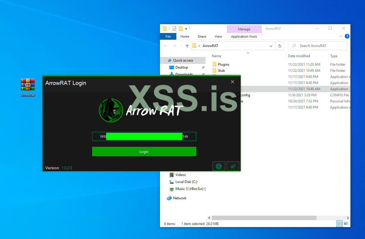Viewport: 365px width, 239px height.
Task: Go back with Explorer's left arrow
Action: click(x=166, y=46)
